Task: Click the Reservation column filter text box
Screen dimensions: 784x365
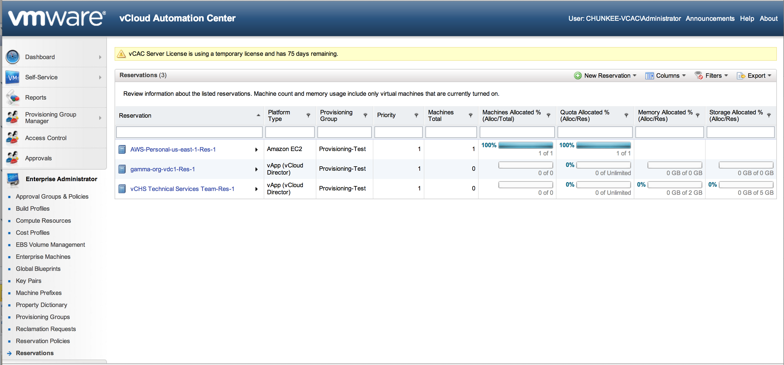Action: coord(189,132)
